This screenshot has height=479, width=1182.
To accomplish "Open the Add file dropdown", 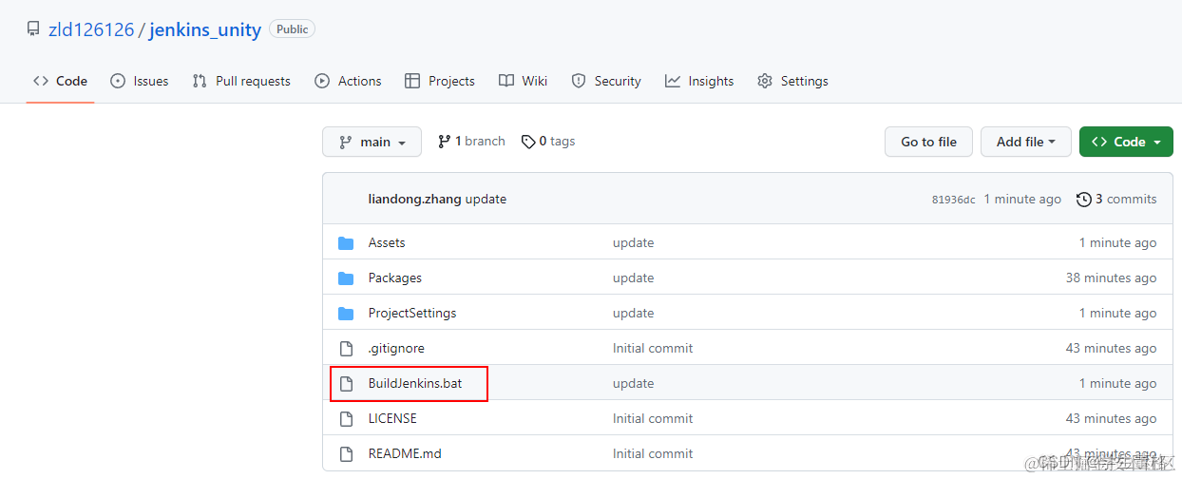I will [x=1026, y=142].
